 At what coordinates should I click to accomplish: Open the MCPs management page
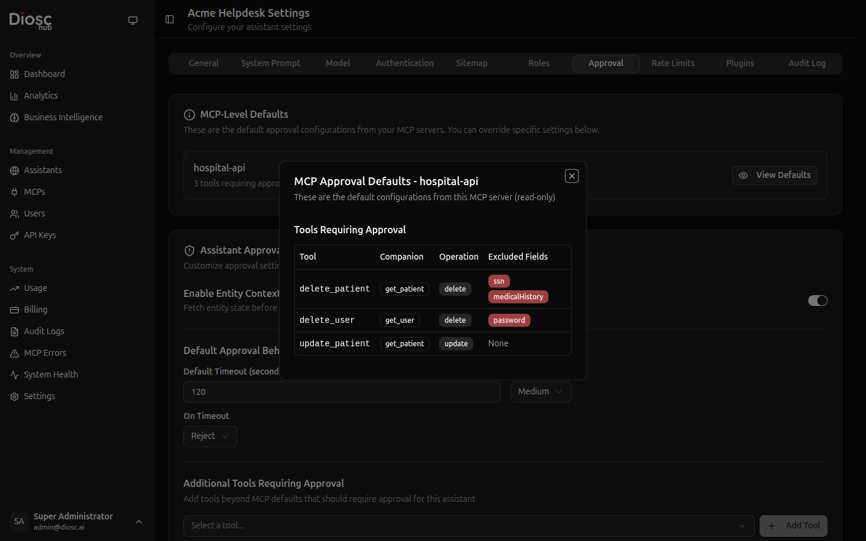pos(34,192)
